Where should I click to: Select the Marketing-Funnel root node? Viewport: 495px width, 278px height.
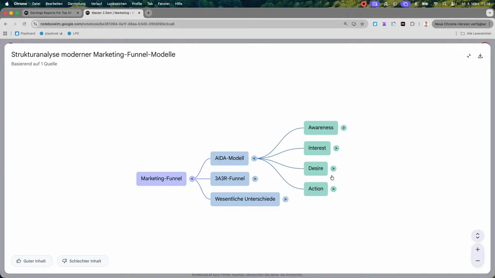tap(161, 179)
